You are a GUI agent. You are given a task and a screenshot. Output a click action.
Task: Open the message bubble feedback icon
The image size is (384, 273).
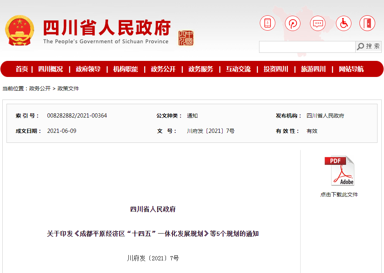318,23
